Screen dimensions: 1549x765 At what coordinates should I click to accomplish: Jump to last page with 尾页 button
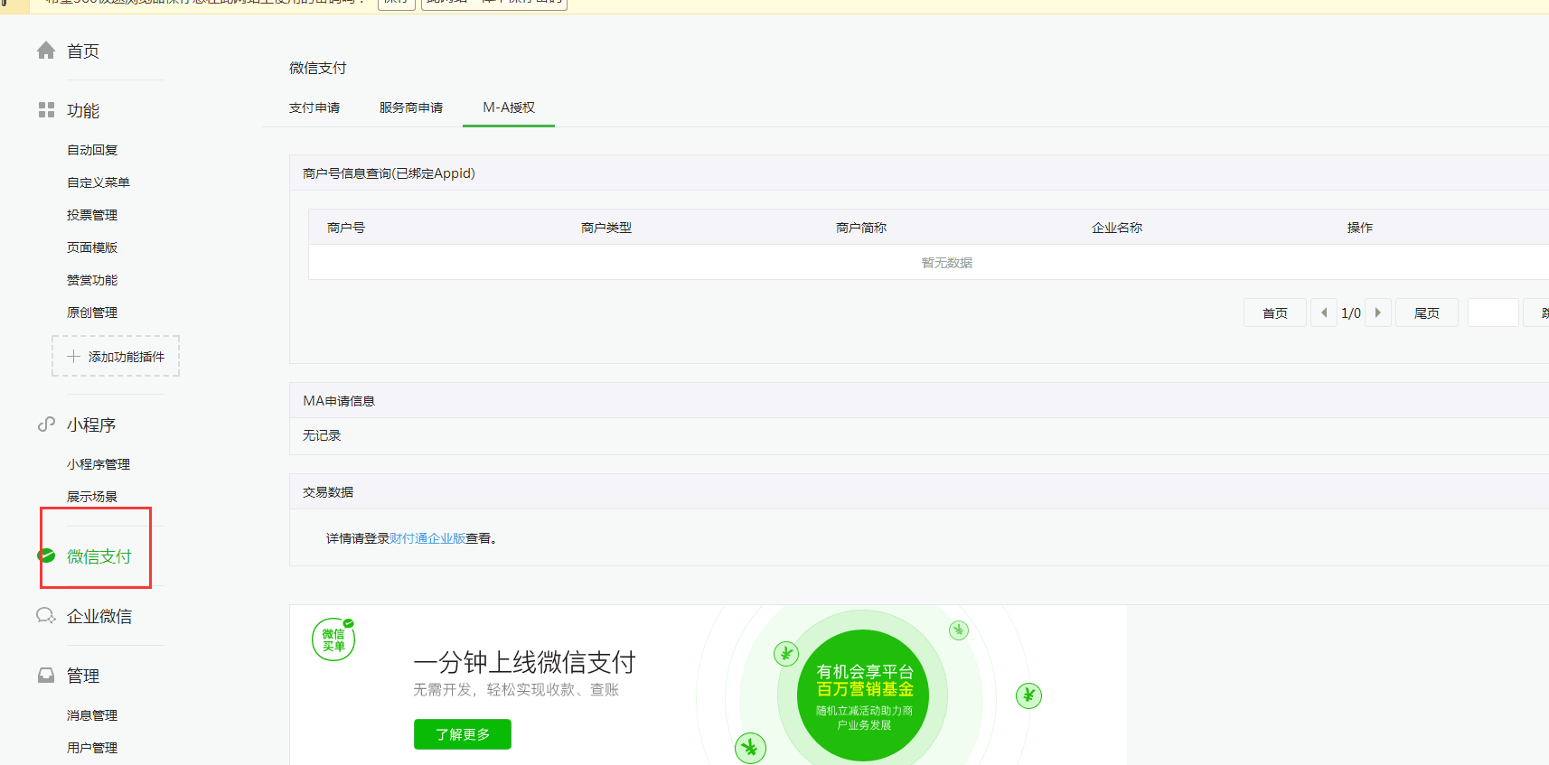pyautogui.click(x=1426, y=313)
